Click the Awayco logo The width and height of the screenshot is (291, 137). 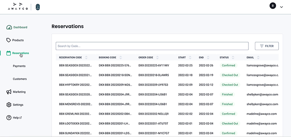click(18, 7)
